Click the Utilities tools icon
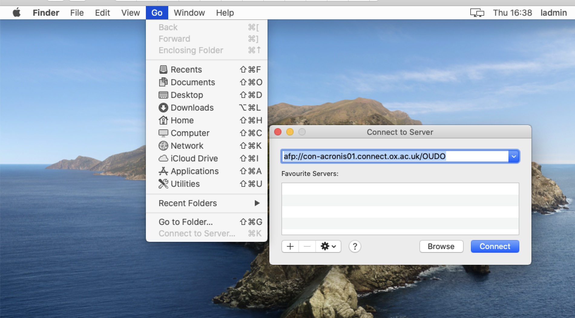The image size is (575, 318). click(x=163, y=184)
